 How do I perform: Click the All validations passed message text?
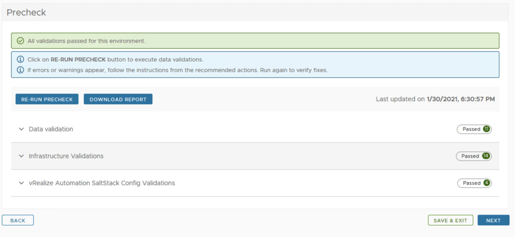pos(87,41)
